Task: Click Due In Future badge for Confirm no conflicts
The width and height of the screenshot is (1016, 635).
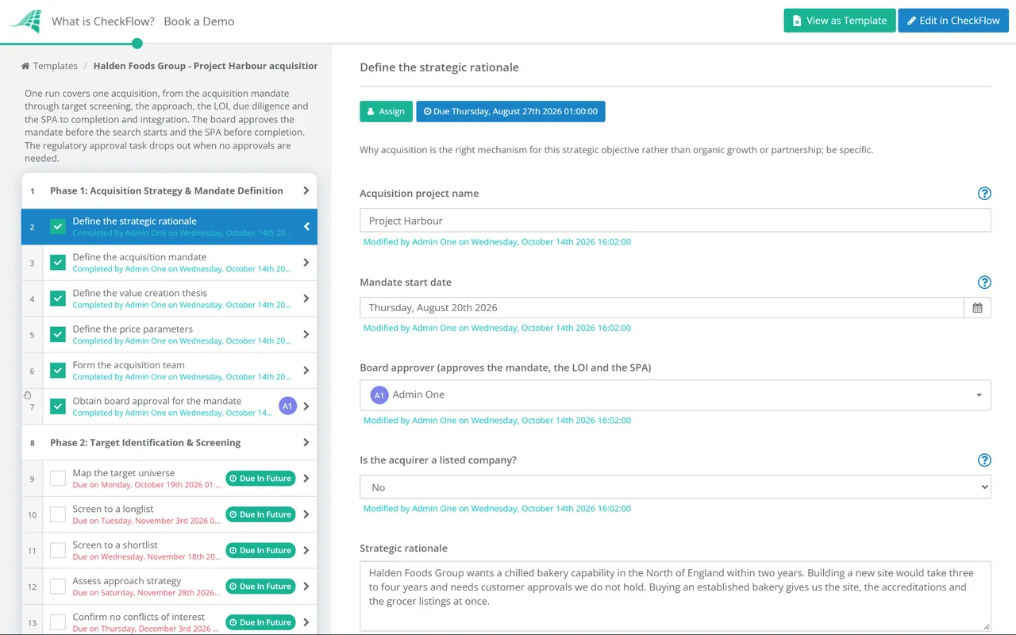Action: pos(260,622)
